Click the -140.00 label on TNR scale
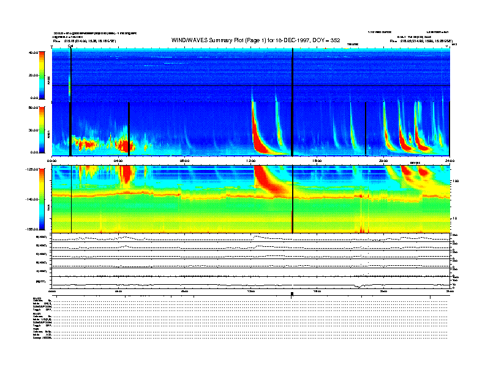 (x=32, y=199)
